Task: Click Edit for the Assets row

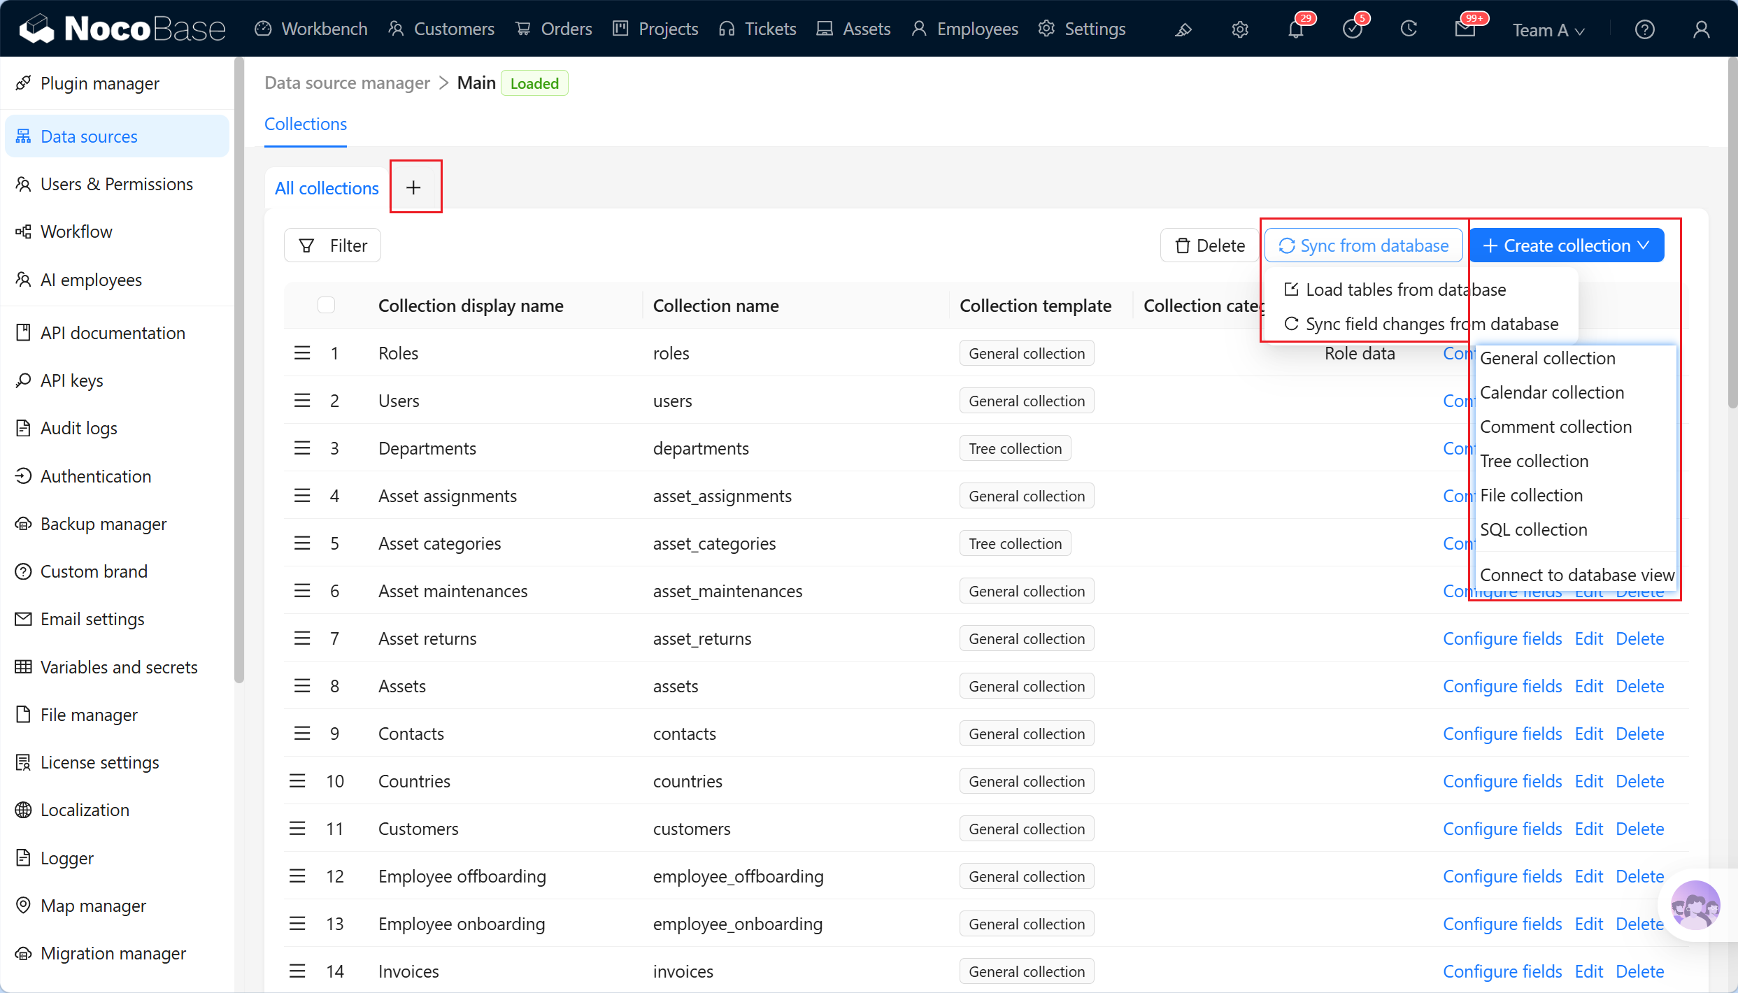Action: pos(1589,686)
